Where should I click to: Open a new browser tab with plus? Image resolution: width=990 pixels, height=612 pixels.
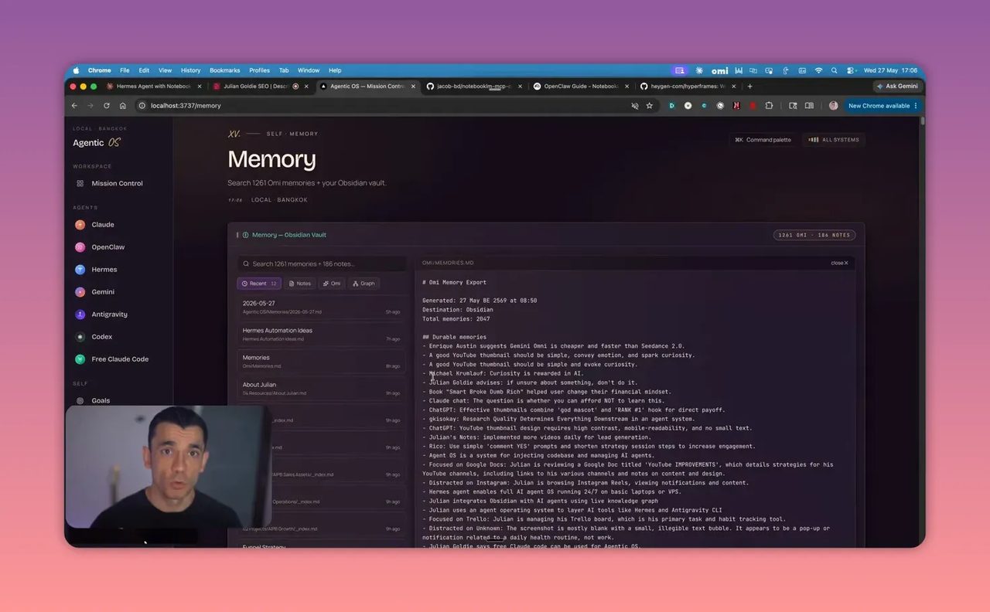point(749,87)
